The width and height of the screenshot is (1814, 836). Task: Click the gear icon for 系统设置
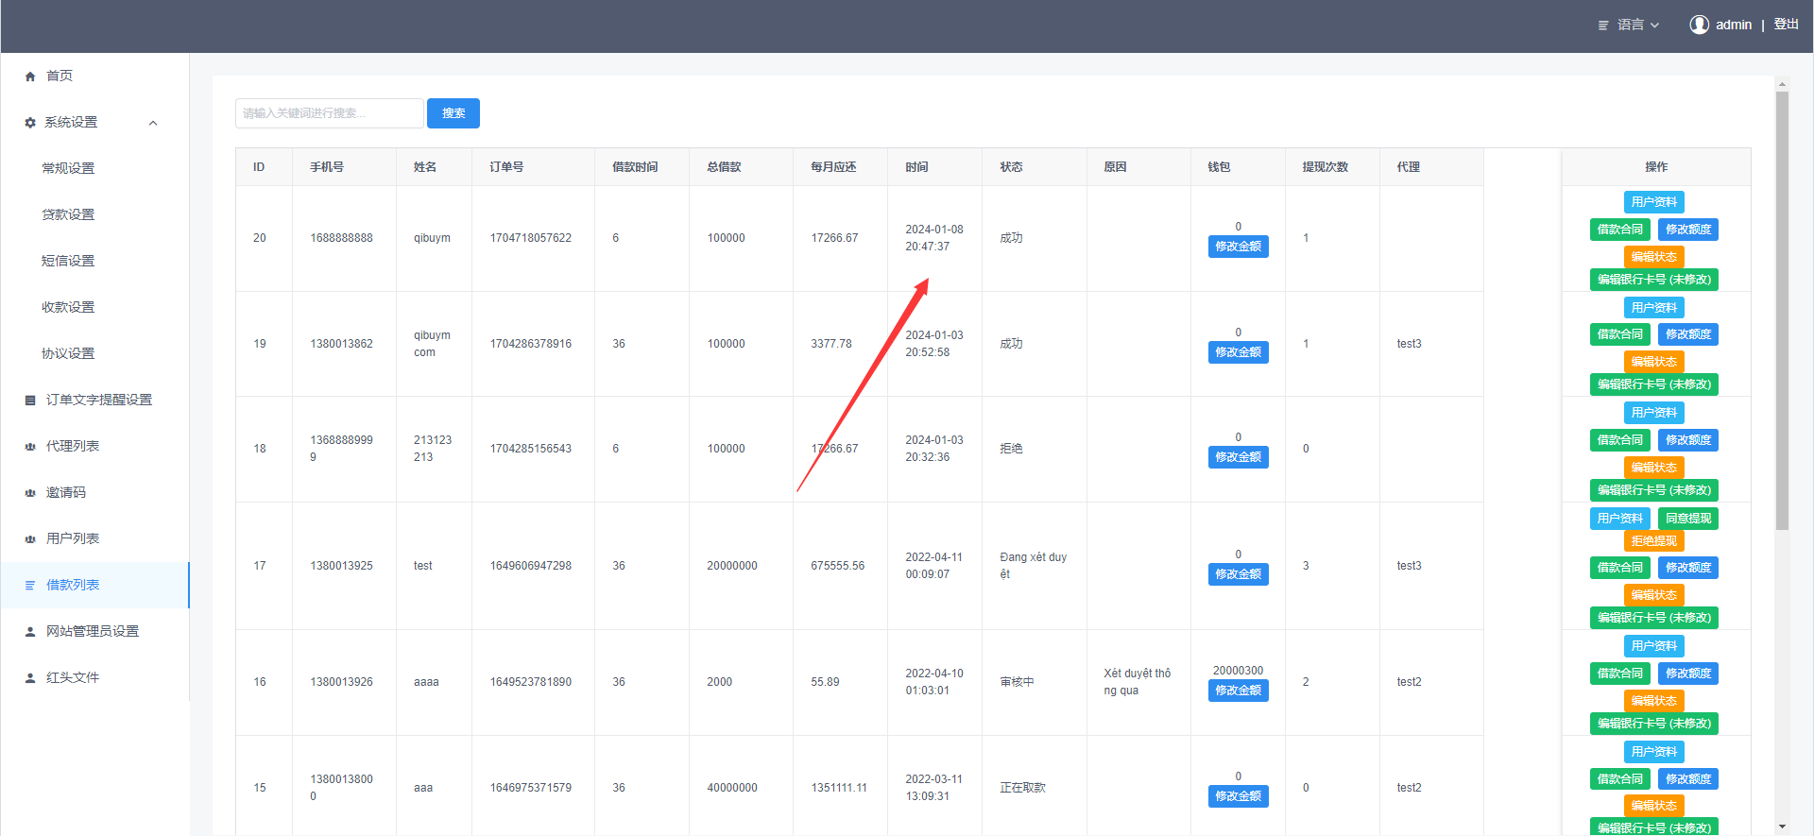(30, 123)
